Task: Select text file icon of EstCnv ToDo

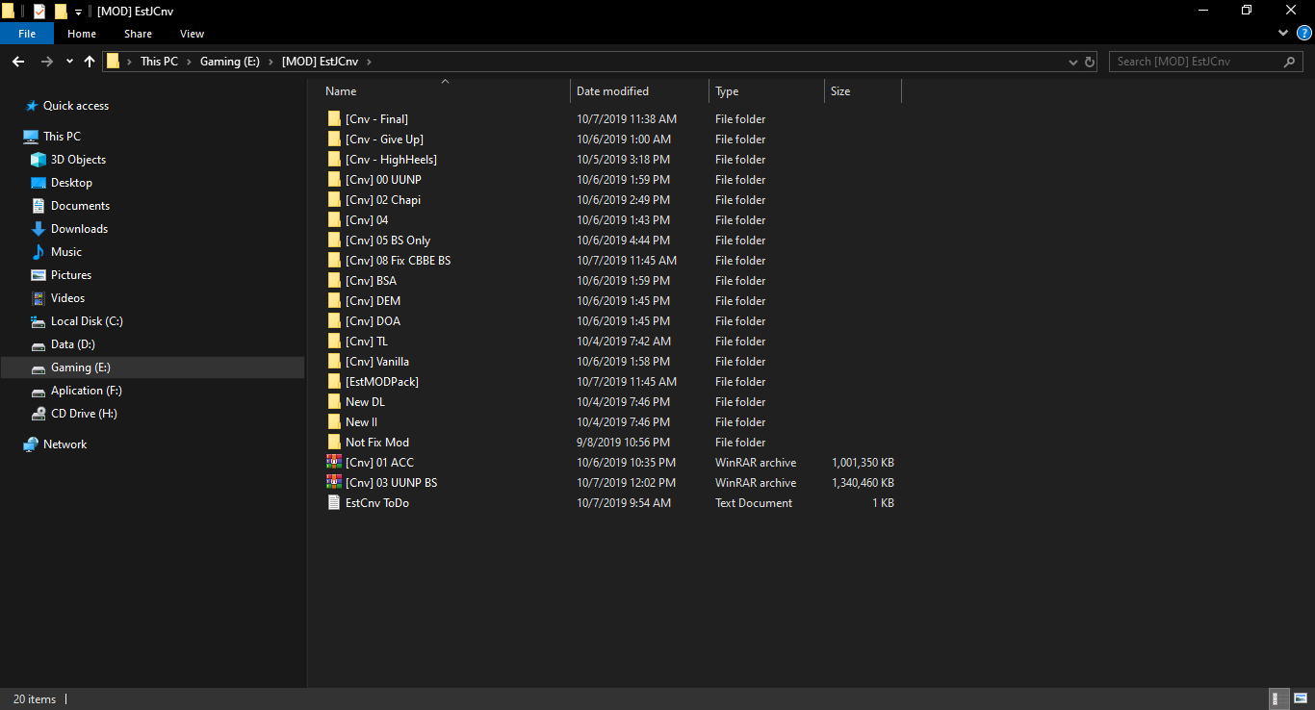Action: pyautogui.click(x=334, y=503)
